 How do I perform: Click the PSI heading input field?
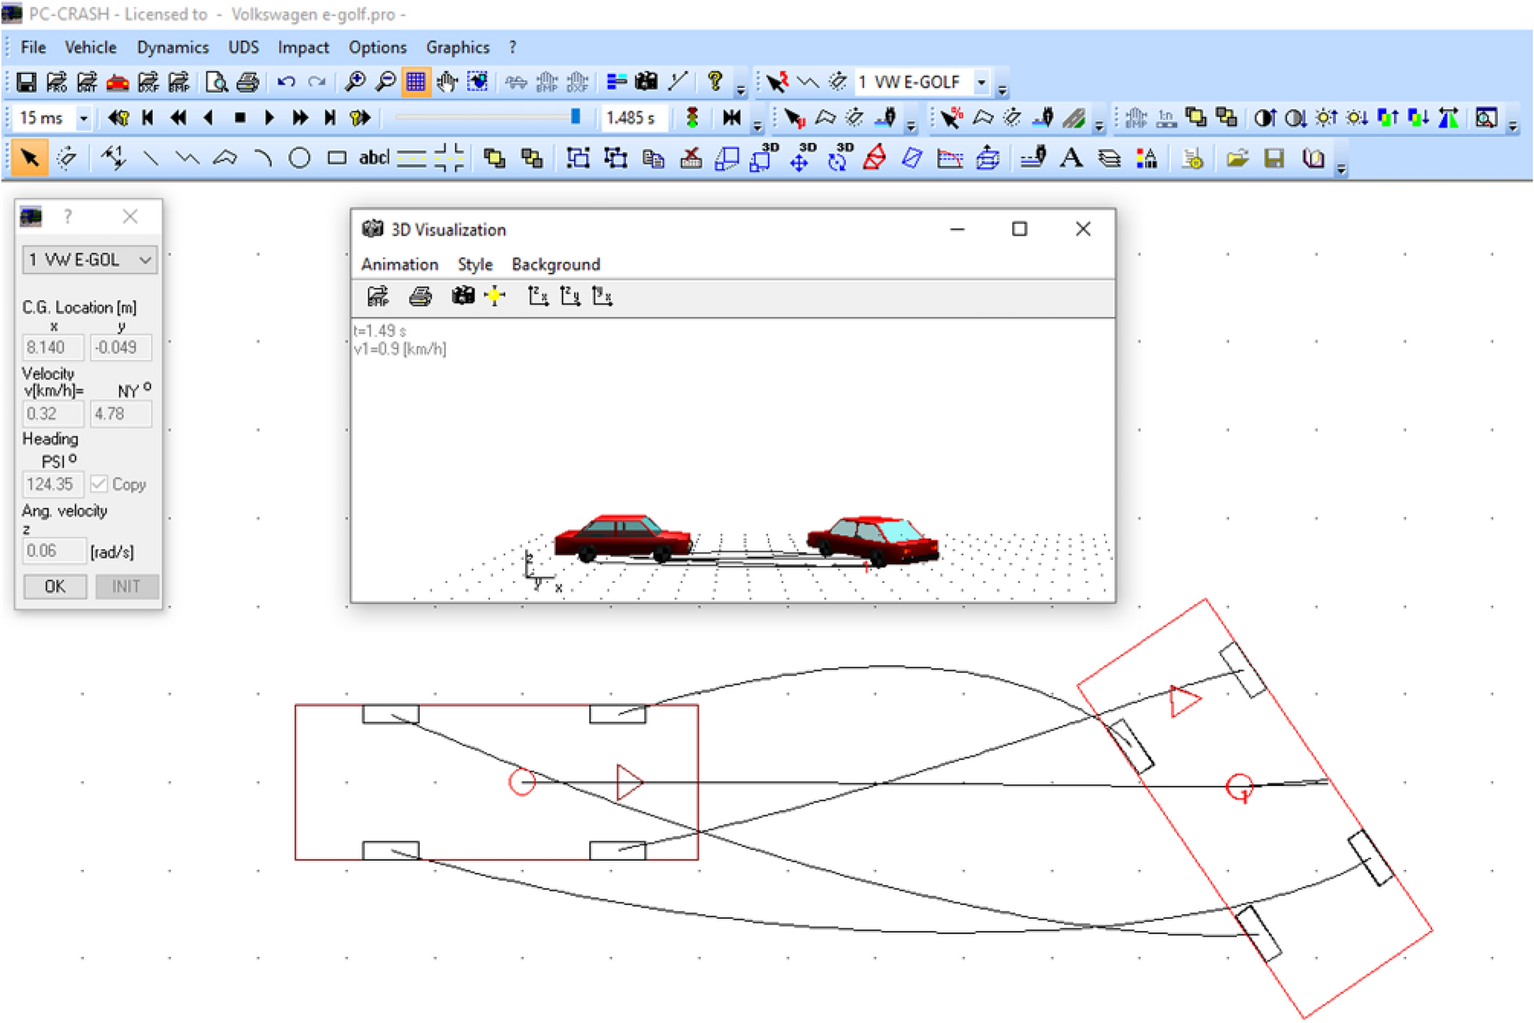(53, 484)
